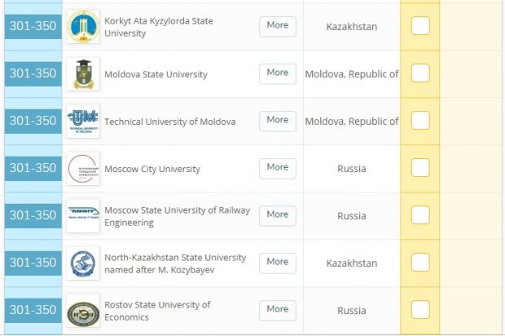Click More button beside Moldova State University
The width and height of the screenshot is (505, 336).
pos(277,73)
